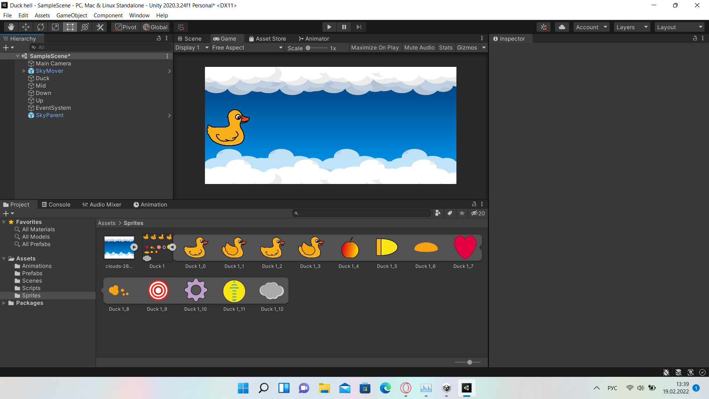Select the Transform tool
The image size is (709, 399).
(x=85, y=27)
